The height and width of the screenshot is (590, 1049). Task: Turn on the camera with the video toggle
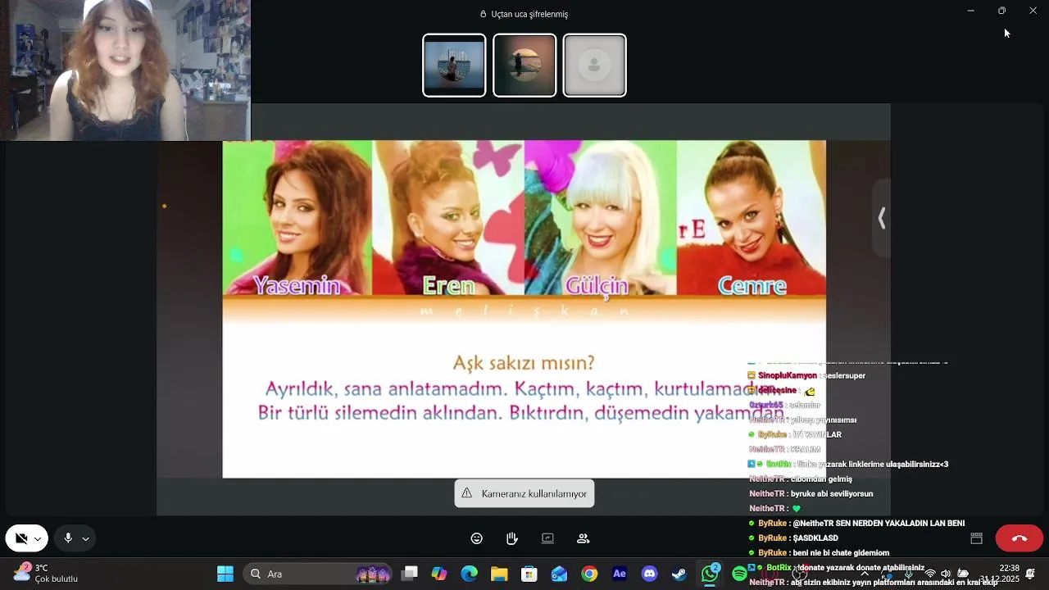click(x=21, y=538)
